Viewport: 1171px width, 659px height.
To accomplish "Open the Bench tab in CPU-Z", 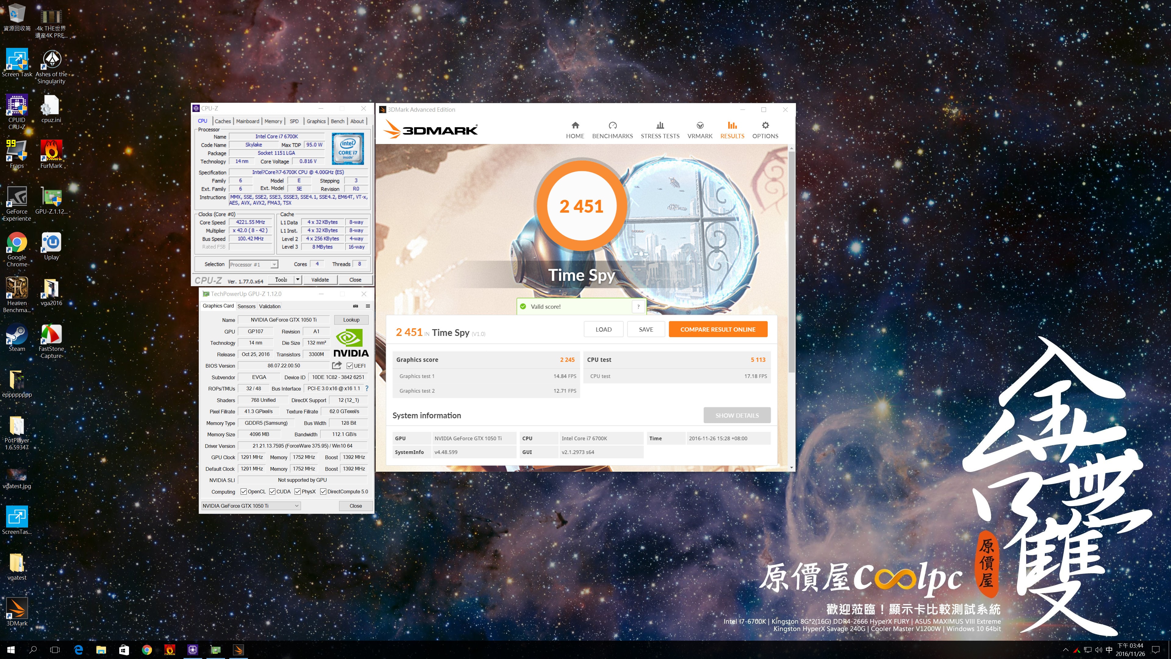I will 338,121.
